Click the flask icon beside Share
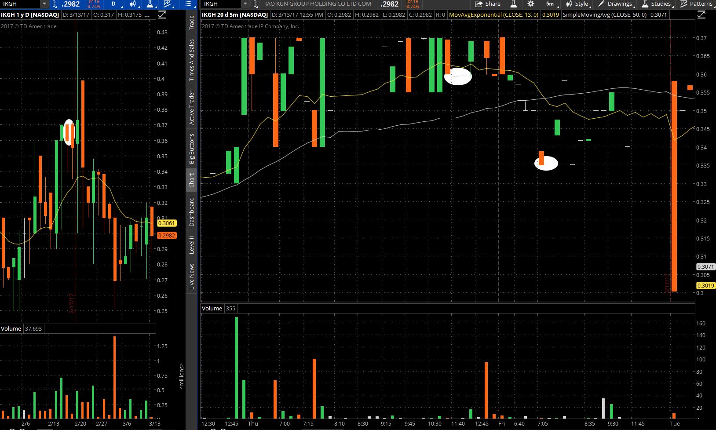 [513, 4]
